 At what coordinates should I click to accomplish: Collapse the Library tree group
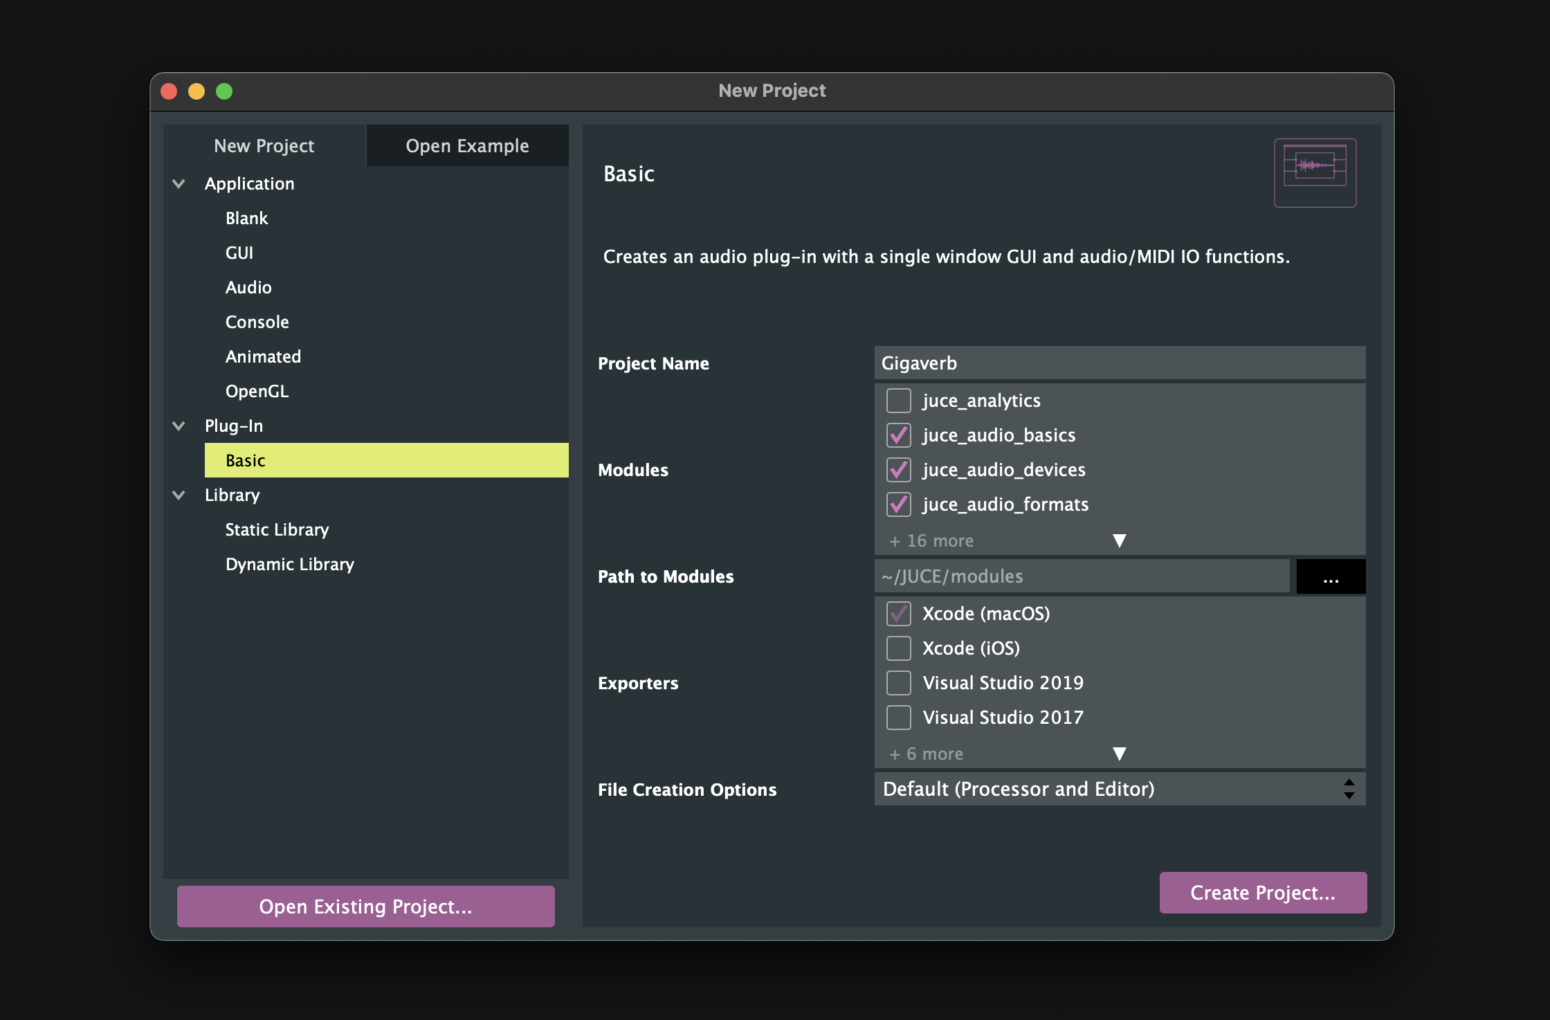click(179, 495)
